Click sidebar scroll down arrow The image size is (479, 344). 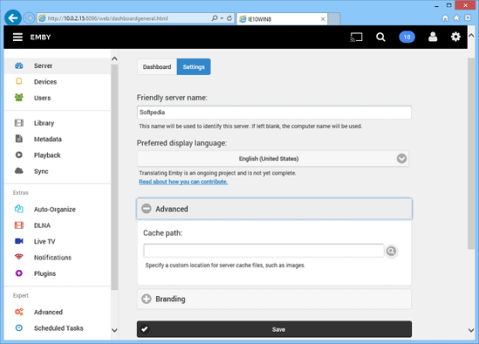coord(115,330)
